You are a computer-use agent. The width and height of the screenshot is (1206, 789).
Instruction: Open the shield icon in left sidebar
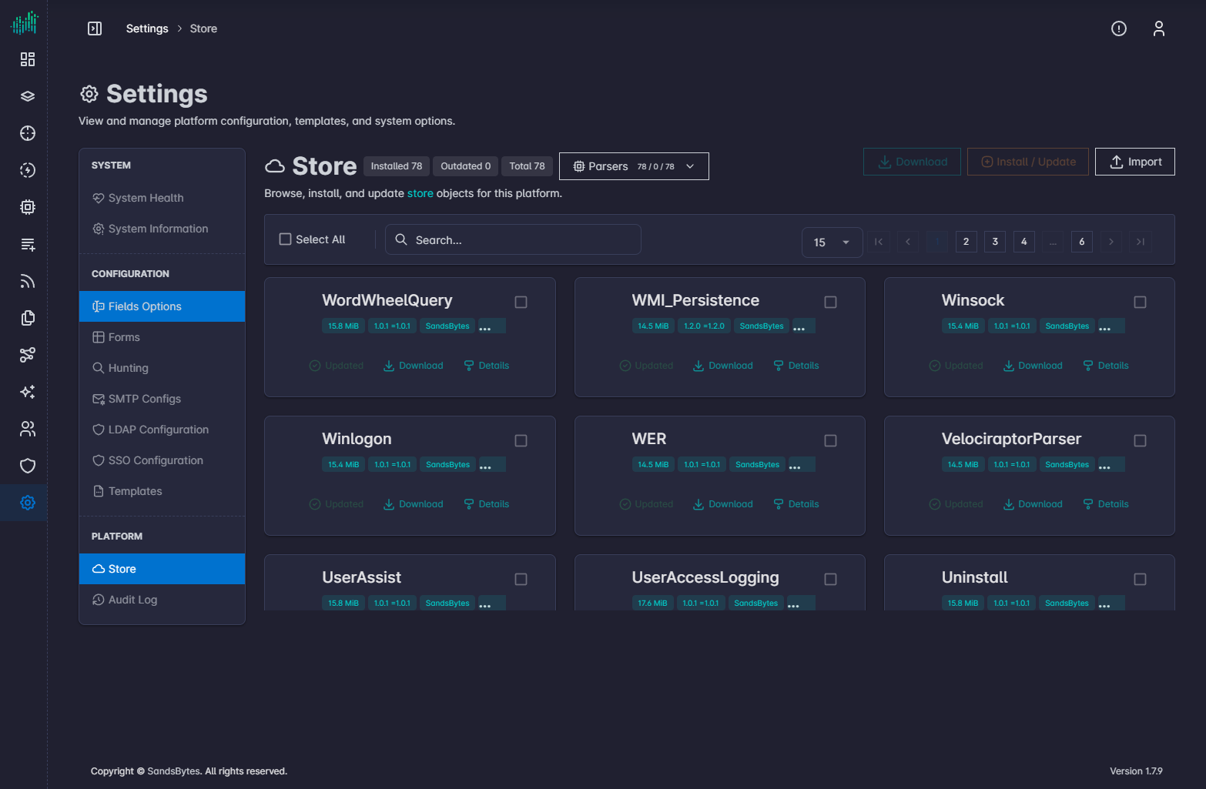[28, 466]
